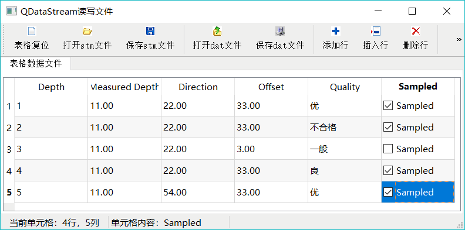Add a row with 添加行 plus icon
Viewport: 465px width, 230px height.
(x=335, y=31)
